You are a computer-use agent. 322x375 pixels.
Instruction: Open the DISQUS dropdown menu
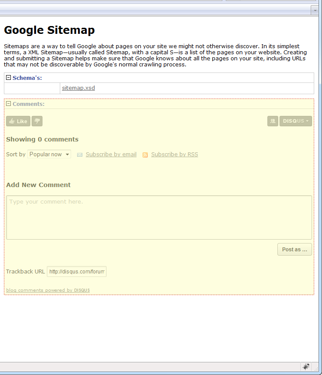(x=296, y=121)
